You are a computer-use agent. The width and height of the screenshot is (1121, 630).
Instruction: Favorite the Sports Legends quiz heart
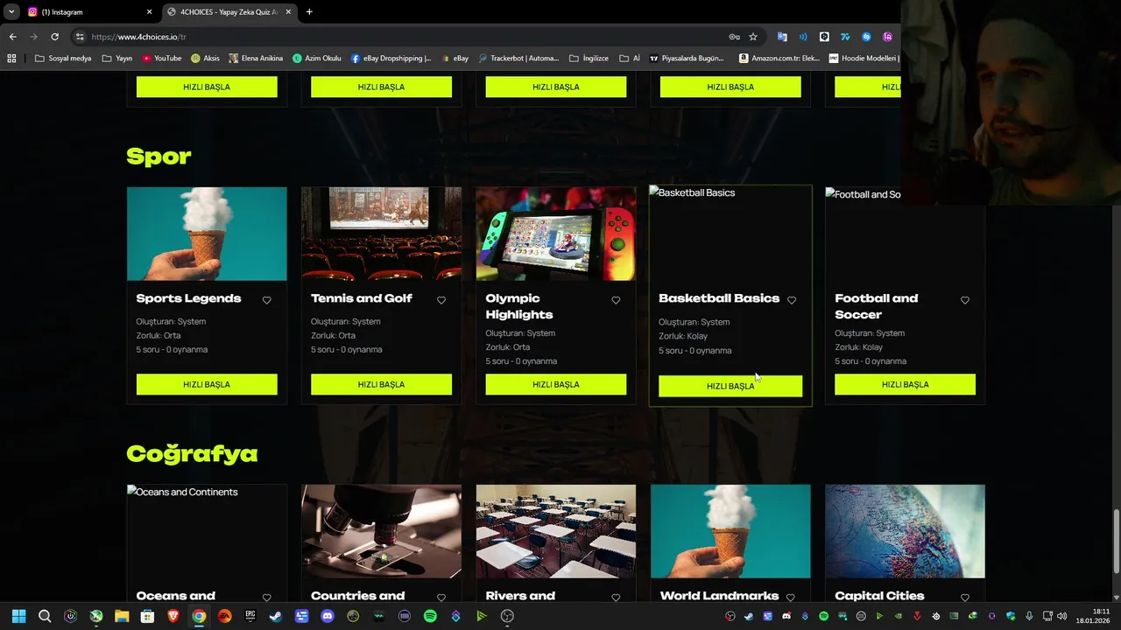pos(266,300)
